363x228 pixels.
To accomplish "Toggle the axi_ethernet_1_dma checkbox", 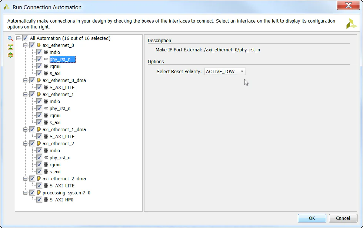I will 32,130.
